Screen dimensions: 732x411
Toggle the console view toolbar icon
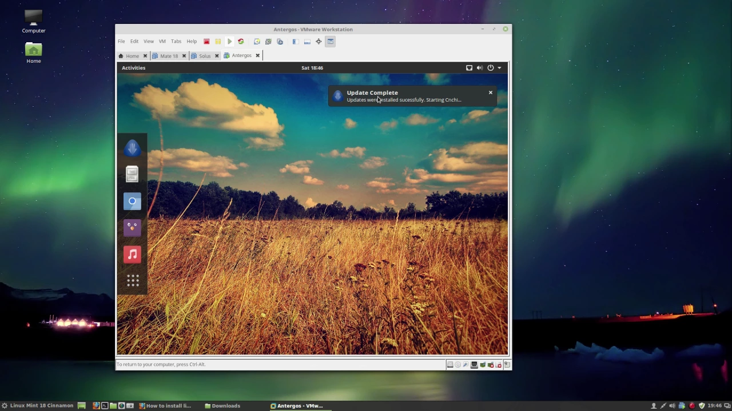click(x=330, y=41)
